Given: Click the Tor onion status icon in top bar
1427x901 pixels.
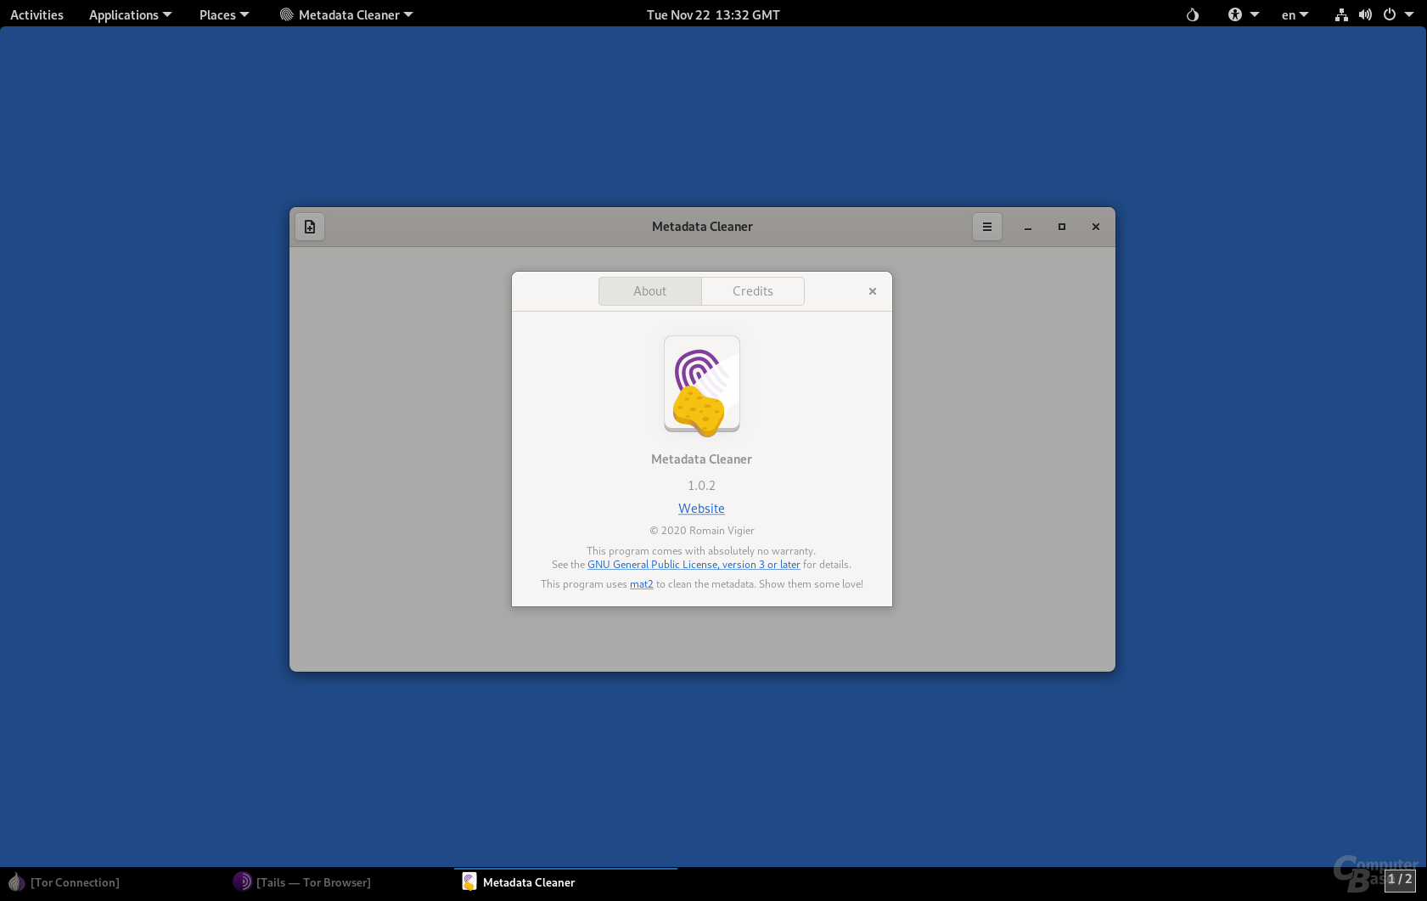Looking at the screenshot, I should point(1193,14).
